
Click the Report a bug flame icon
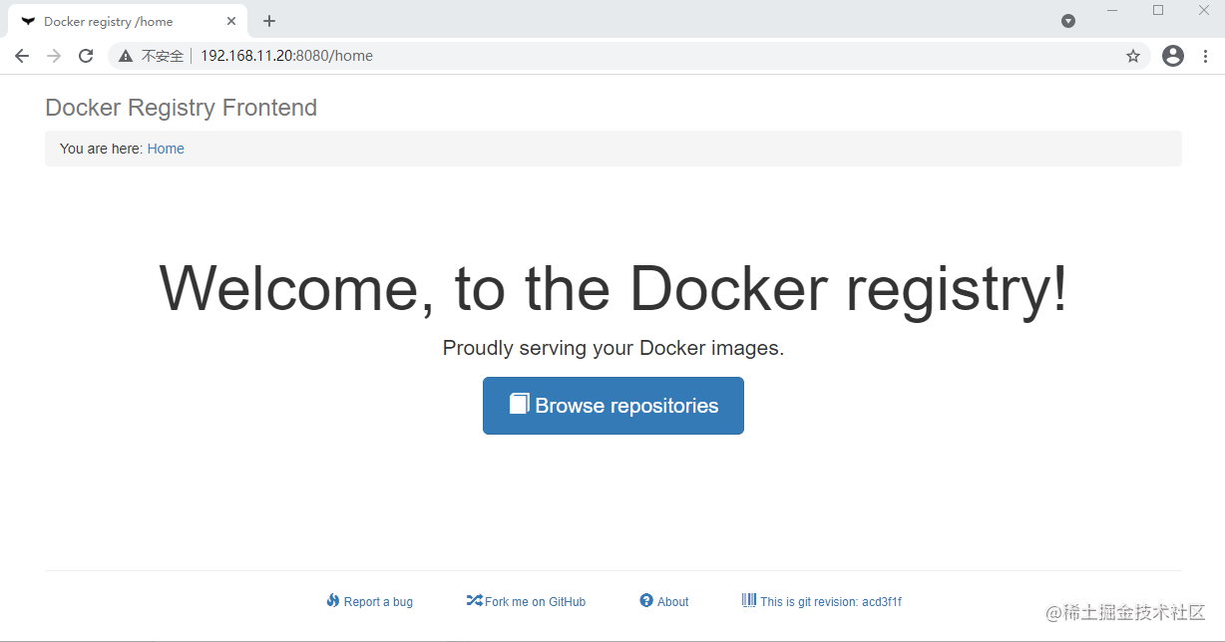(x=333, y=601)
